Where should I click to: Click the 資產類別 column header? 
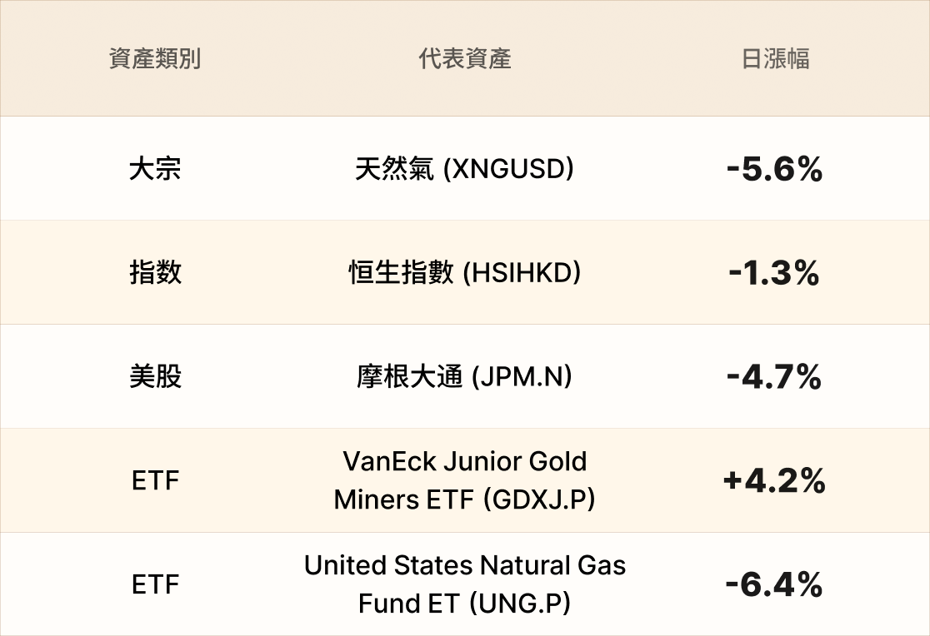(x=155, y=59)
